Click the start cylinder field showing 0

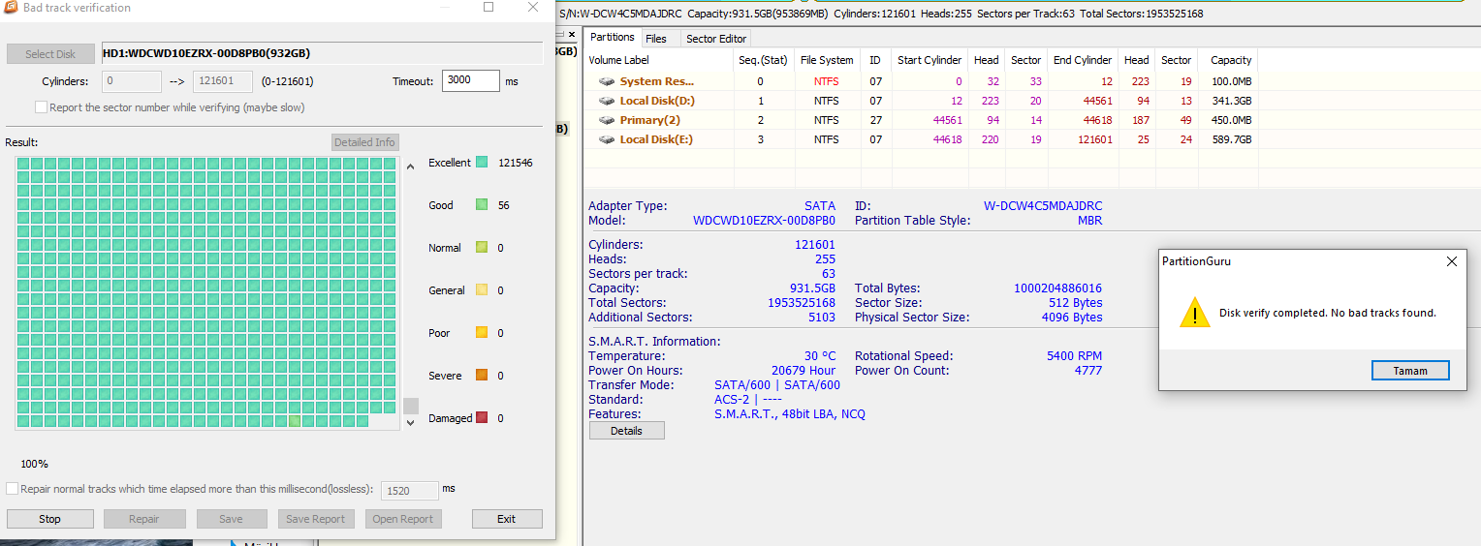132,81
